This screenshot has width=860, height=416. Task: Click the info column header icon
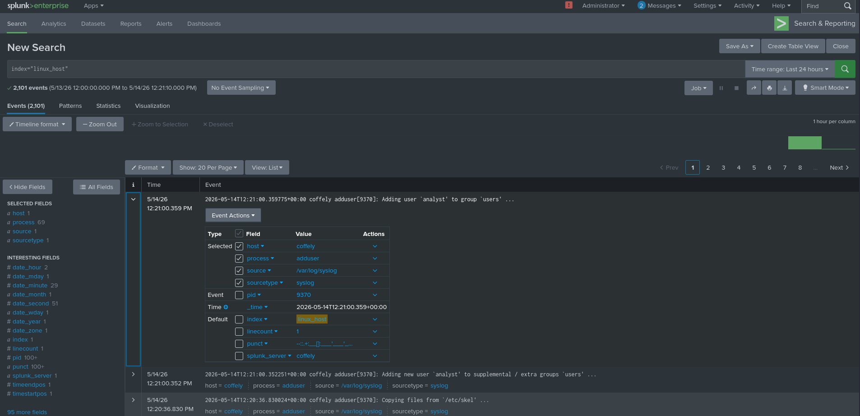pos(133,185)
